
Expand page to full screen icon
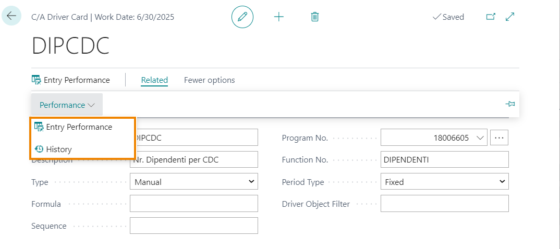pyautogui.click(x=510, y=17)
